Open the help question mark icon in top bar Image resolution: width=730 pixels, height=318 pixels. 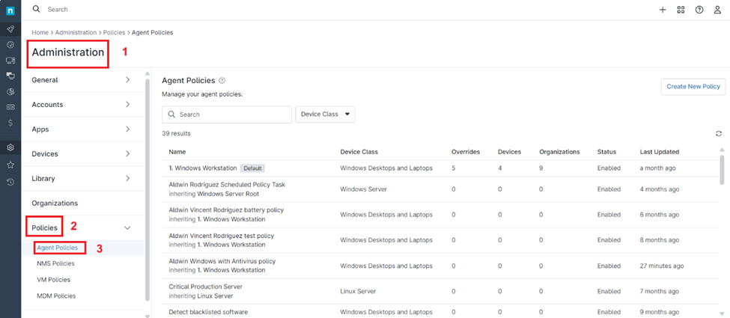(699, 10)
